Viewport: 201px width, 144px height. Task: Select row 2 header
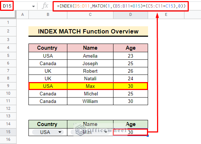(8, 31)
